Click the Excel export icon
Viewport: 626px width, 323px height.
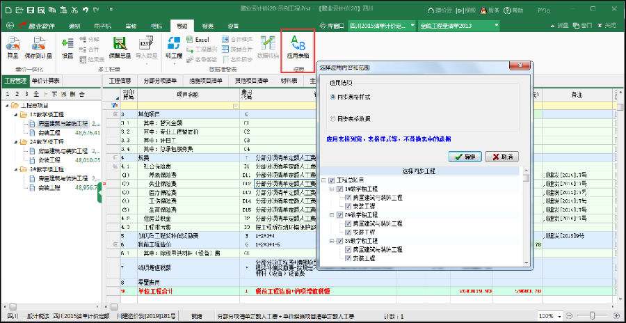(202, 40)
